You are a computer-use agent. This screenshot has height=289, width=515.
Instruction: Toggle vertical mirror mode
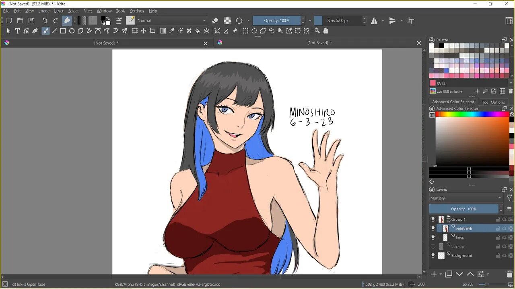coord(393,20)
